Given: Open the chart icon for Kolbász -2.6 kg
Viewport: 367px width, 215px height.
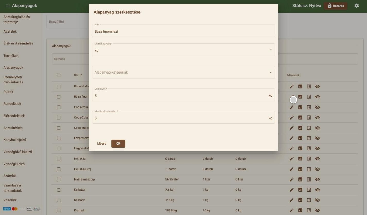Looking at the screenshot, I should (300, 200).
